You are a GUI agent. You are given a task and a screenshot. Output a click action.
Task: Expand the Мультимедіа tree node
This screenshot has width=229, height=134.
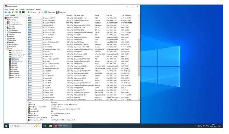[5, 30]
